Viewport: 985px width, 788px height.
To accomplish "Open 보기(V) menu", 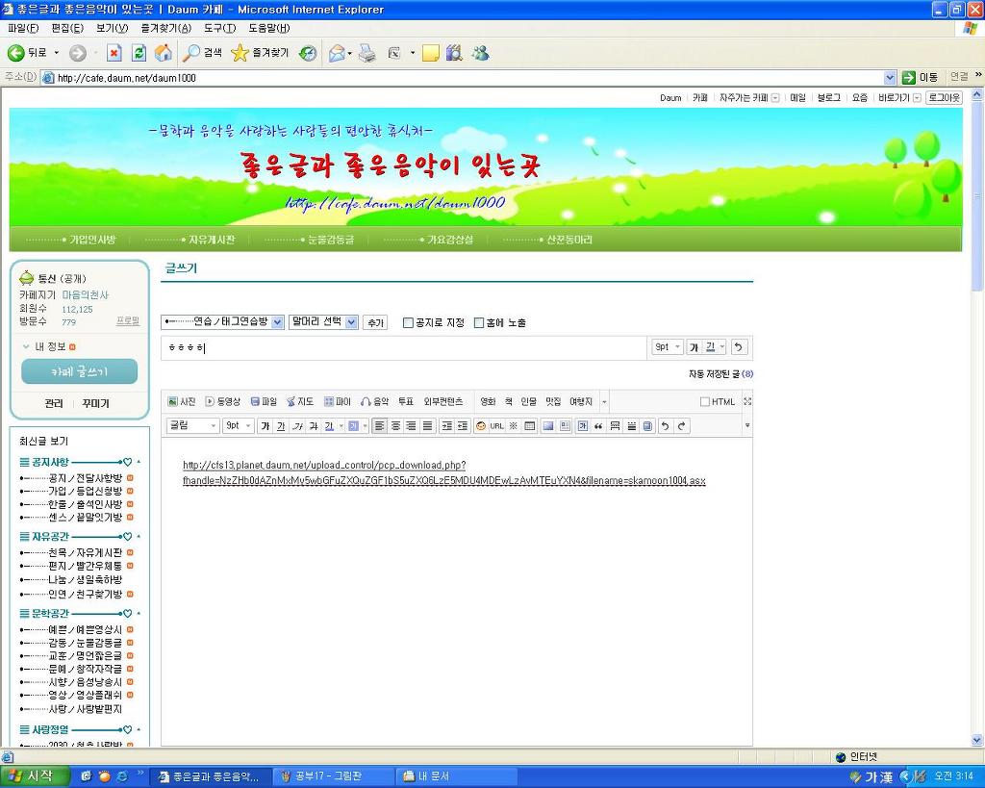I will coord(112,28).
